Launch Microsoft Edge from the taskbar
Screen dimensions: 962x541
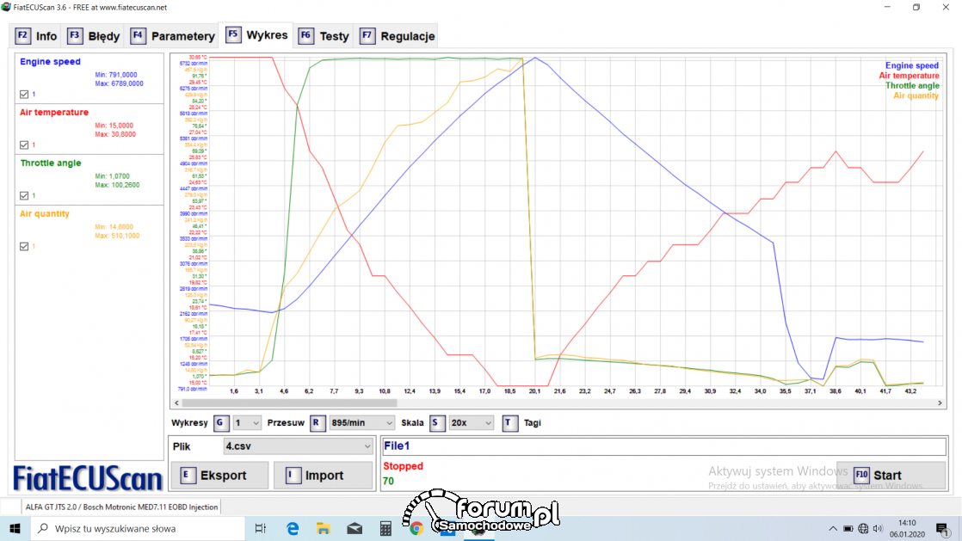tap(293, 528)
